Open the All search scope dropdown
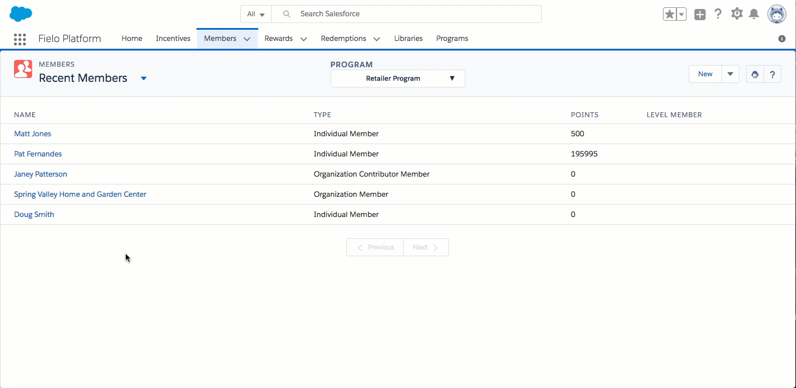This screenshot has width=796, height=388. [x=256, y=14]
